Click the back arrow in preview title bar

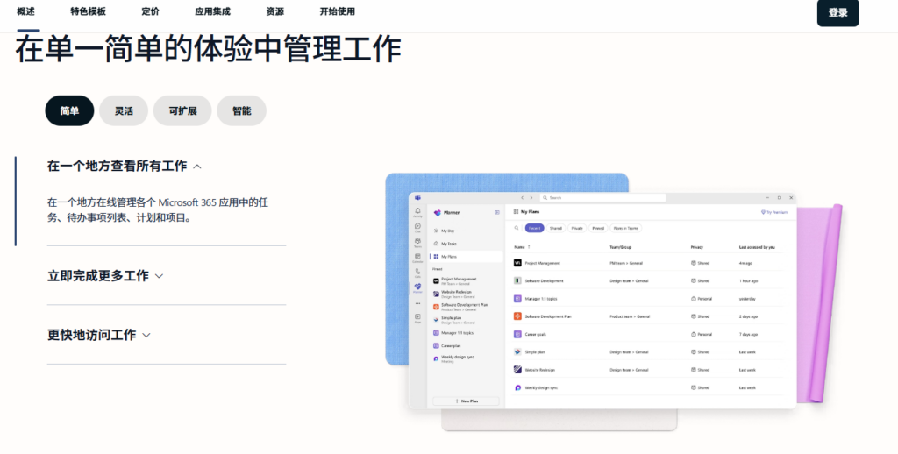click(523, 197)
